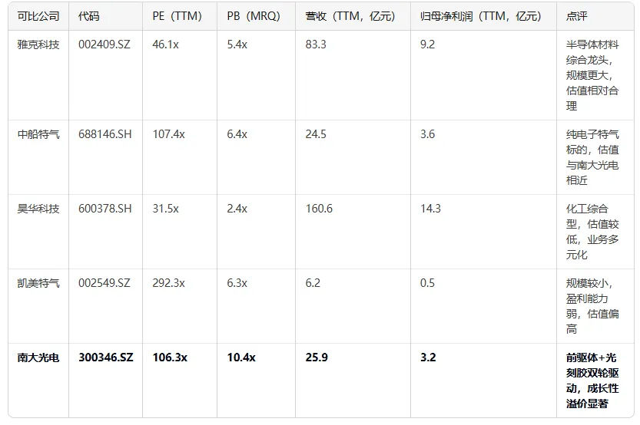Image resolution: width=640 pixels, height=425 pixels.
Task: Click stock code 688146.SH
Action: (105, 134)
